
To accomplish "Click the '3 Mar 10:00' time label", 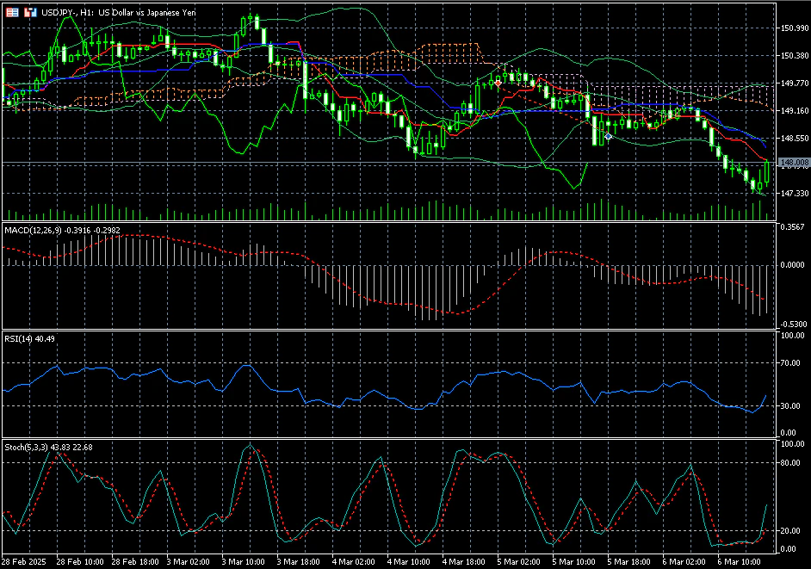I will [x=243, y=562].
